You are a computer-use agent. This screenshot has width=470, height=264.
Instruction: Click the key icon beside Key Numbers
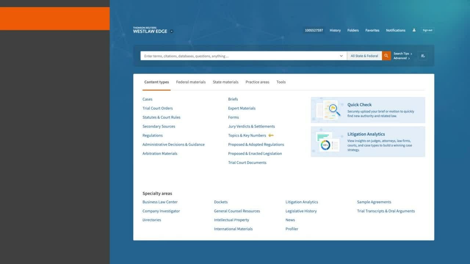(271, 135)
